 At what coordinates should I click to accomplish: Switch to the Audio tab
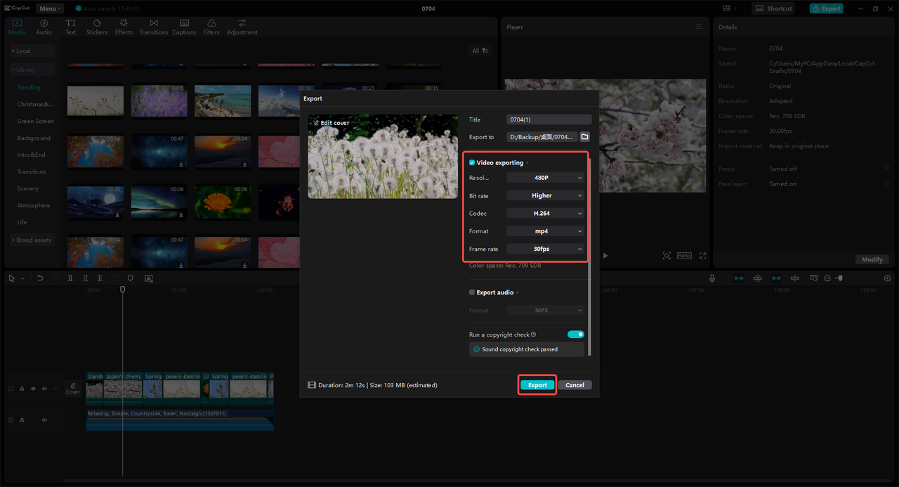click(x=44, y=27)
